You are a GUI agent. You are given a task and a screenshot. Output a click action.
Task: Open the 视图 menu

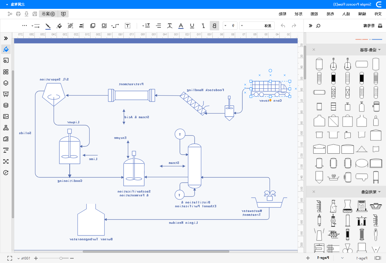pyautogui.click(x=314, y=14)
